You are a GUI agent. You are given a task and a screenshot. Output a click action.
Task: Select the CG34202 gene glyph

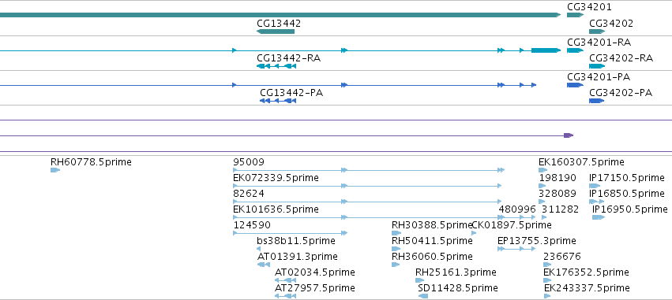click(597, 31)
